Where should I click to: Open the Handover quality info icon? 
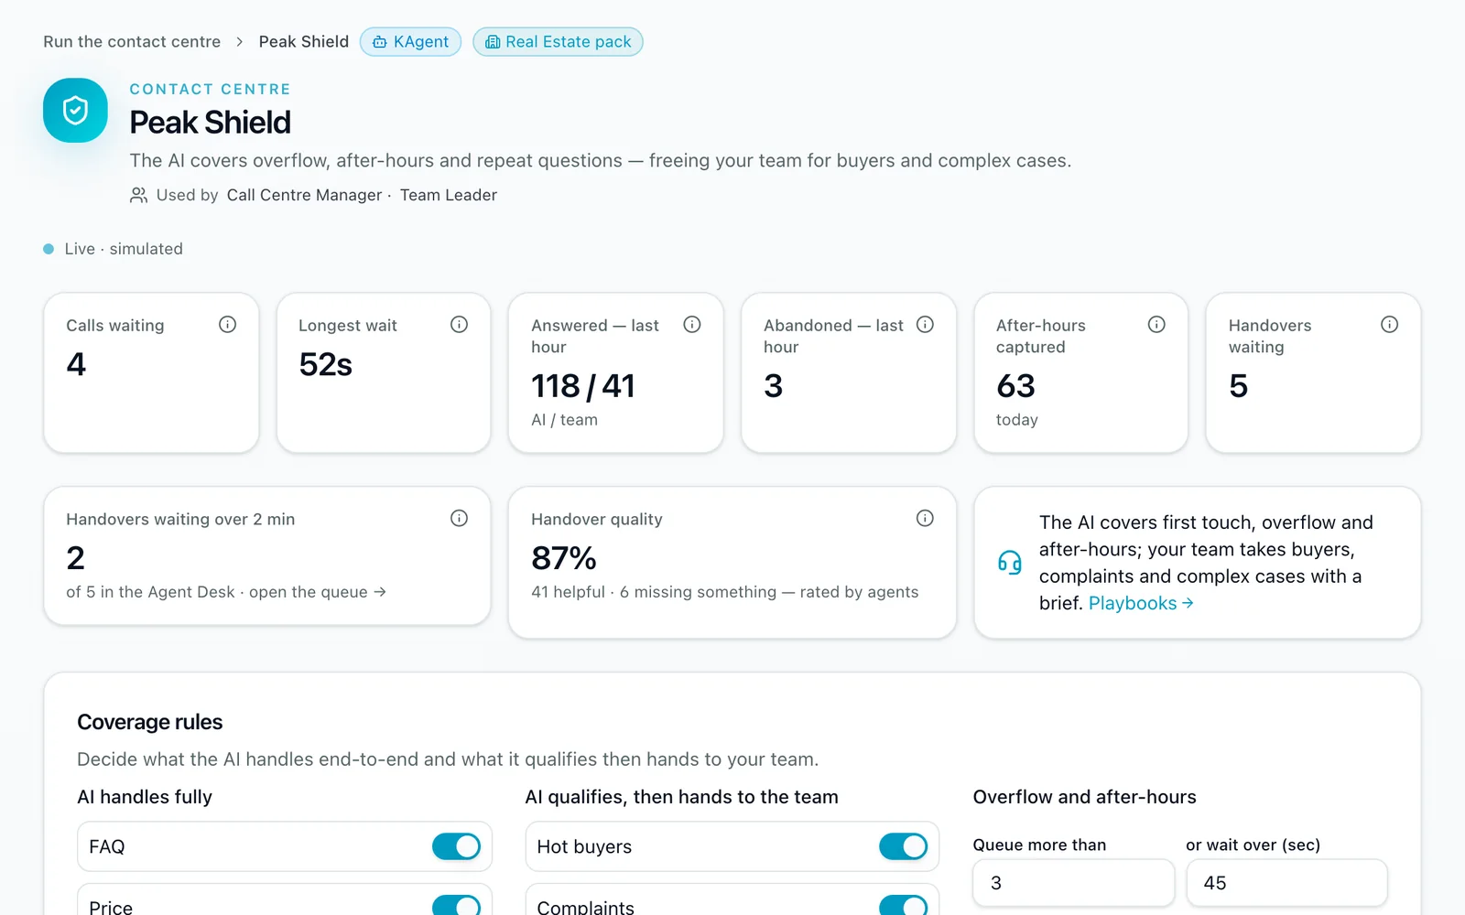(x=925, y=519)
